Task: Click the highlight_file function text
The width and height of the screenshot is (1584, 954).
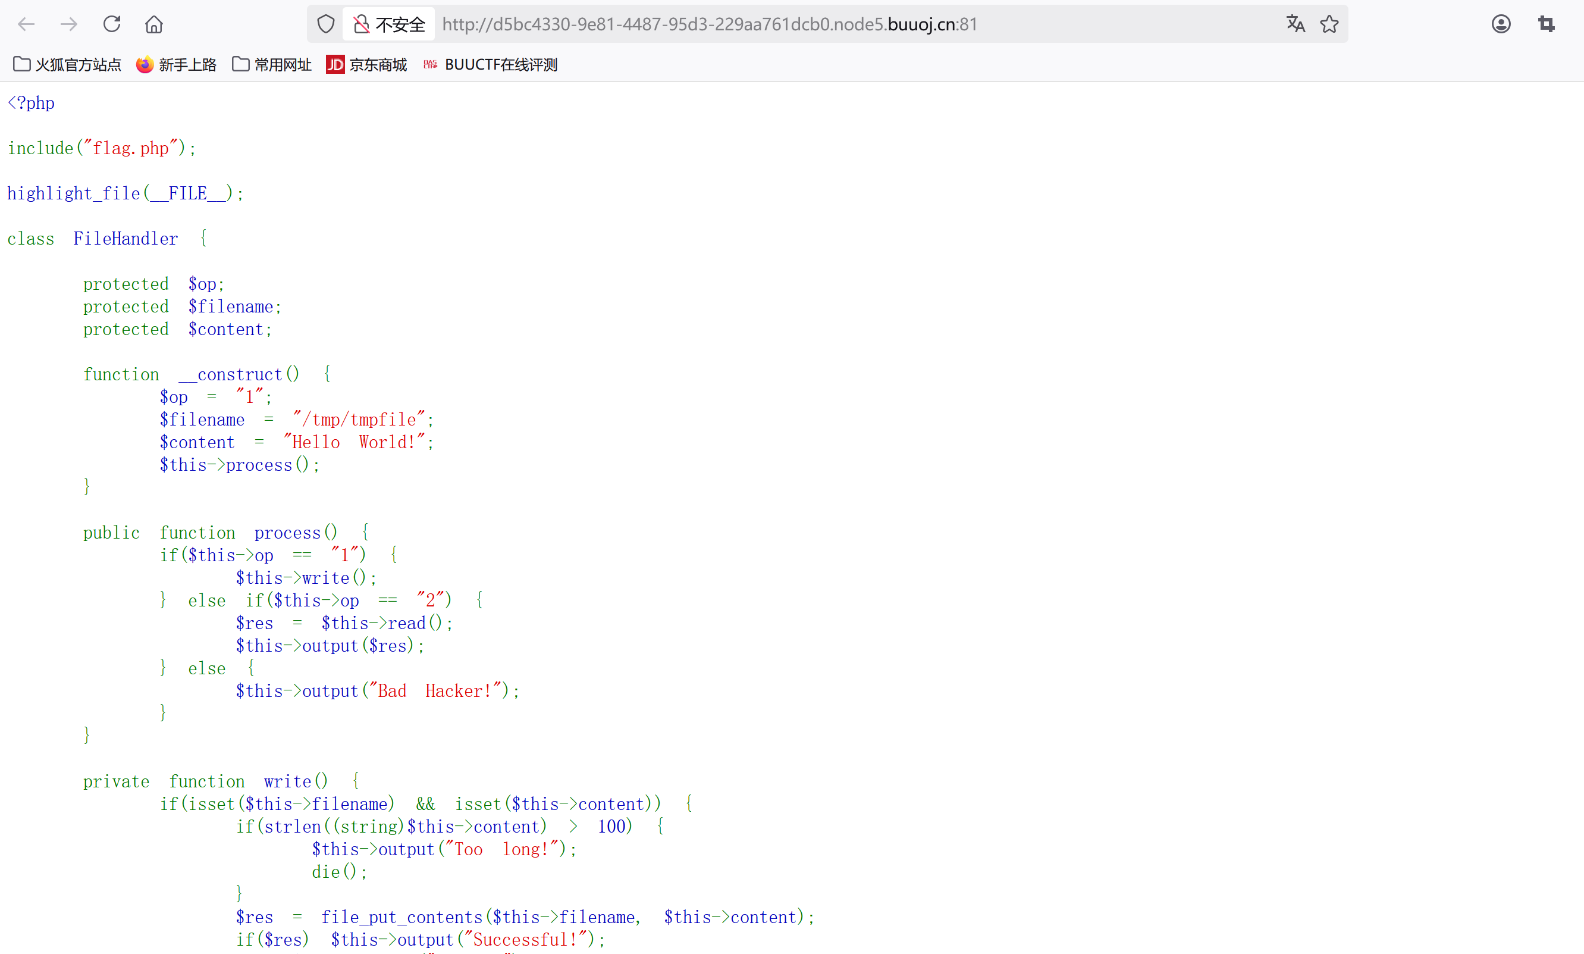Action: tap(73, 193)
